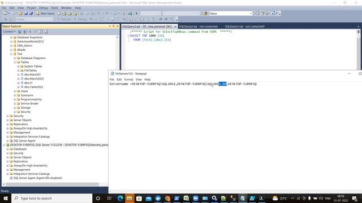The width and height of the screenshot is (362, 203).
Task: Click the Disconnect icon in Object Explorer toolbar
Action: [25, 32]
